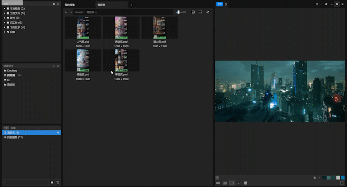Click the cyberpunk city preview image
The width and height of the screenshot is (347, 187).
280,91
